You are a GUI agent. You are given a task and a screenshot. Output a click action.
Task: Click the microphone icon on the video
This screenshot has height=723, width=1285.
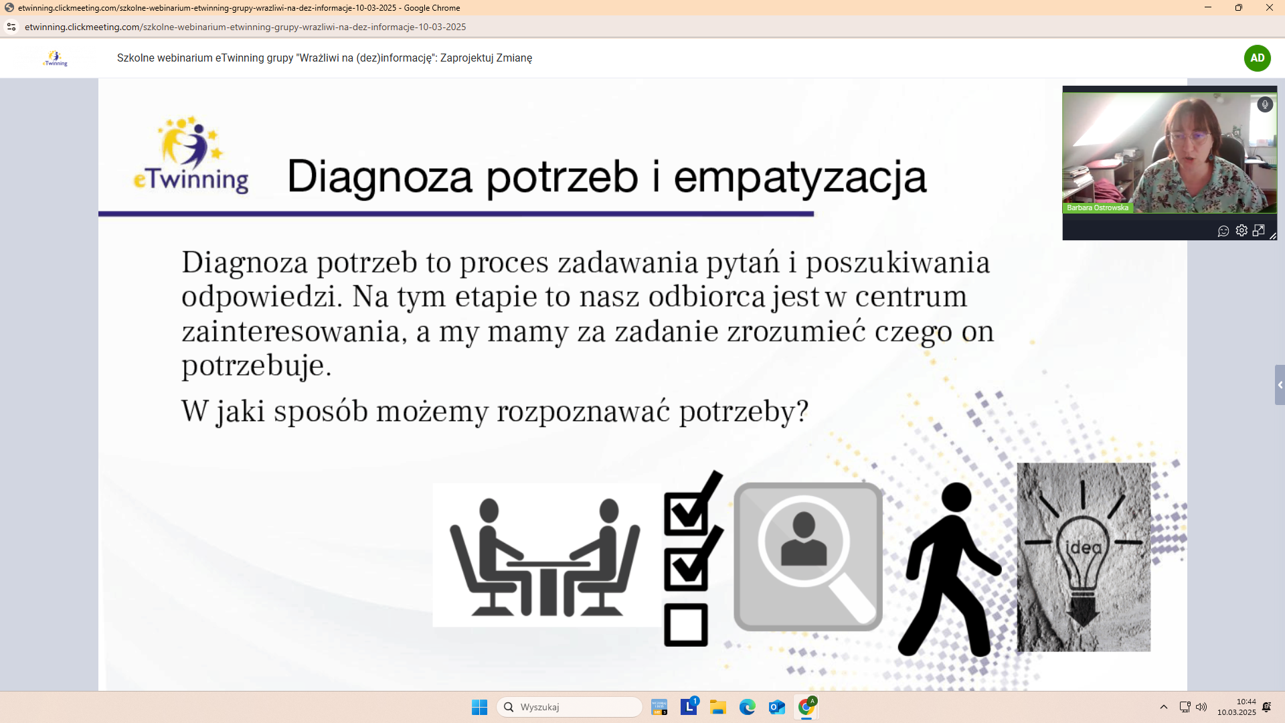pos(1264,104)
